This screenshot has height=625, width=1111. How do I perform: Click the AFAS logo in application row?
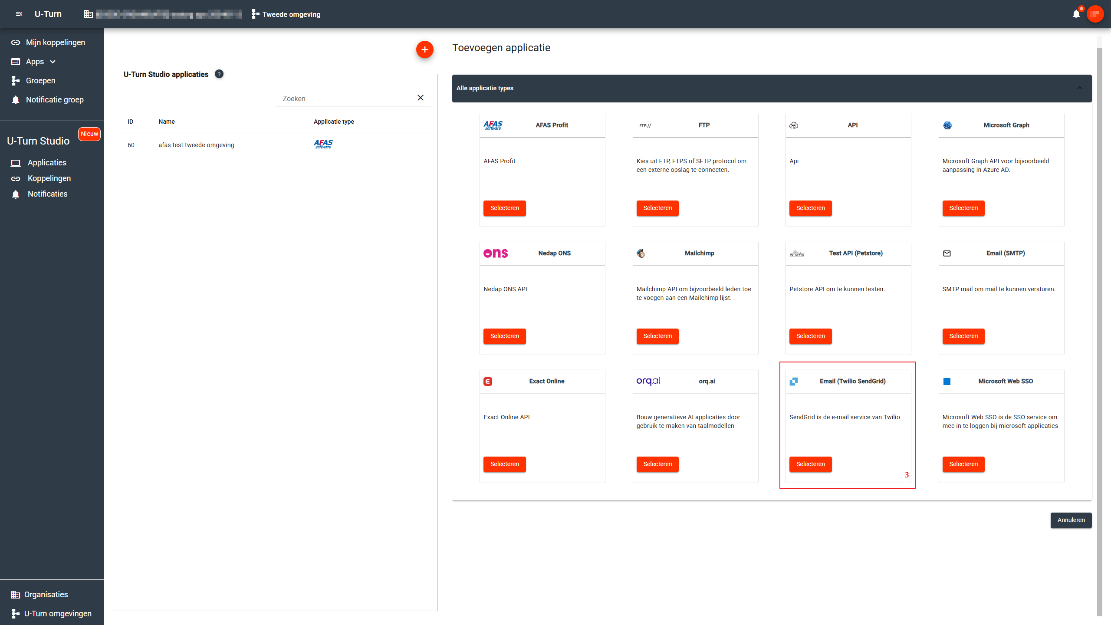point(323,144)
